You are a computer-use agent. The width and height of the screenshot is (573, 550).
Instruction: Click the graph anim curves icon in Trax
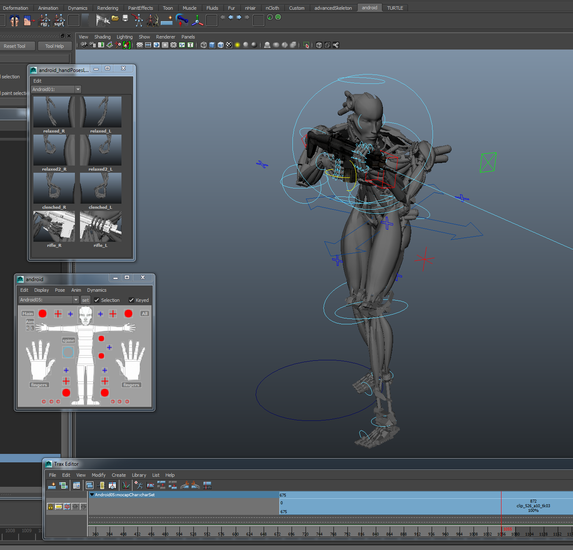[x=126, y=485]
